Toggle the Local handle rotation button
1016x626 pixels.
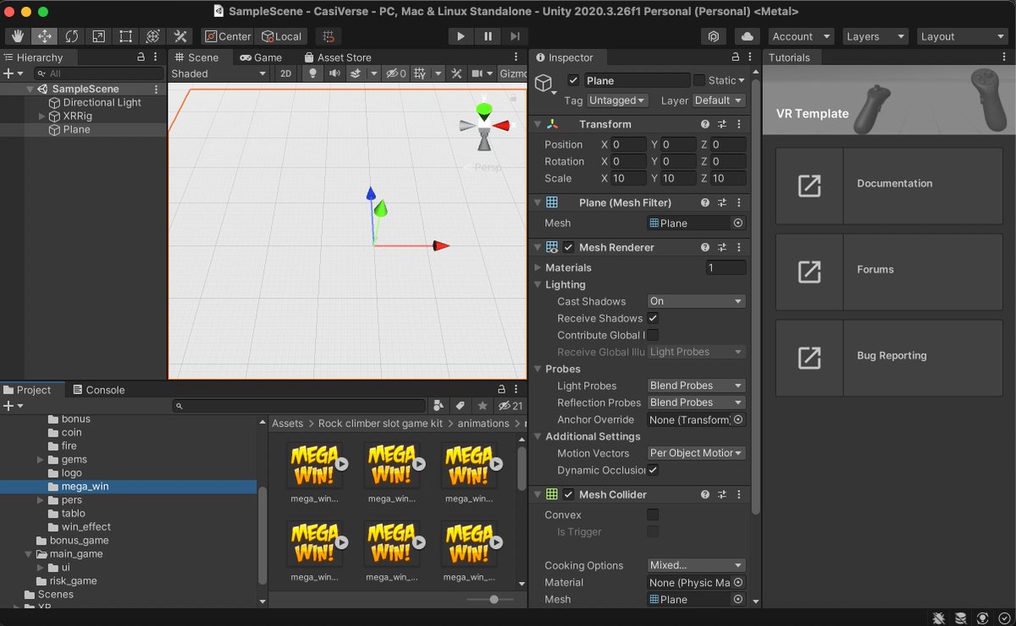point(282,36)
